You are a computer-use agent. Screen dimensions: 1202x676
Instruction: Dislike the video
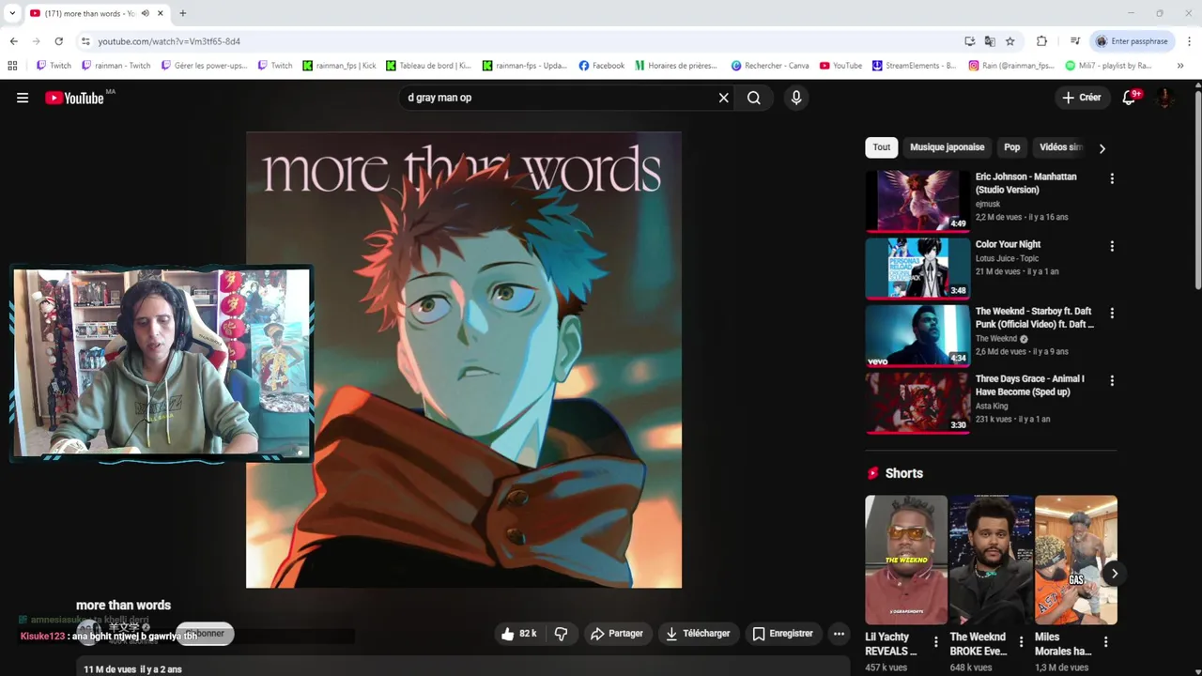(562, 634)
